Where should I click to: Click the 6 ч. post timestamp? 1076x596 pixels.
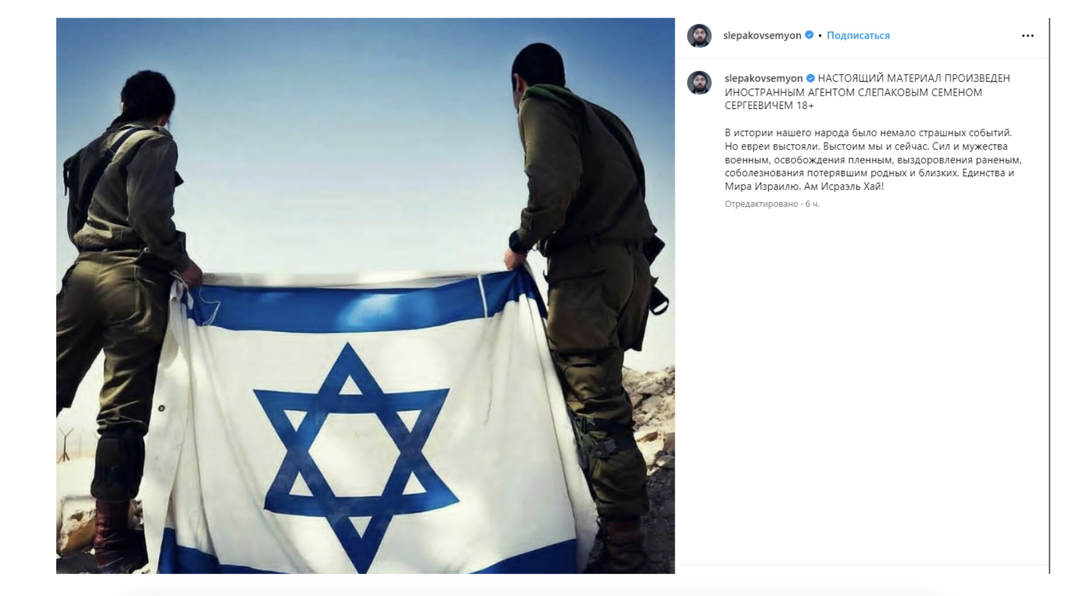[812, 204]
